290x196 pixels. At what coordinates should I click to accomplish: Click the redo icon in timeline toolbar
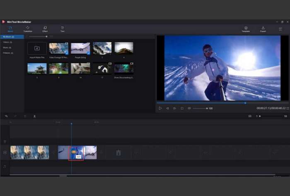[15, 116]
